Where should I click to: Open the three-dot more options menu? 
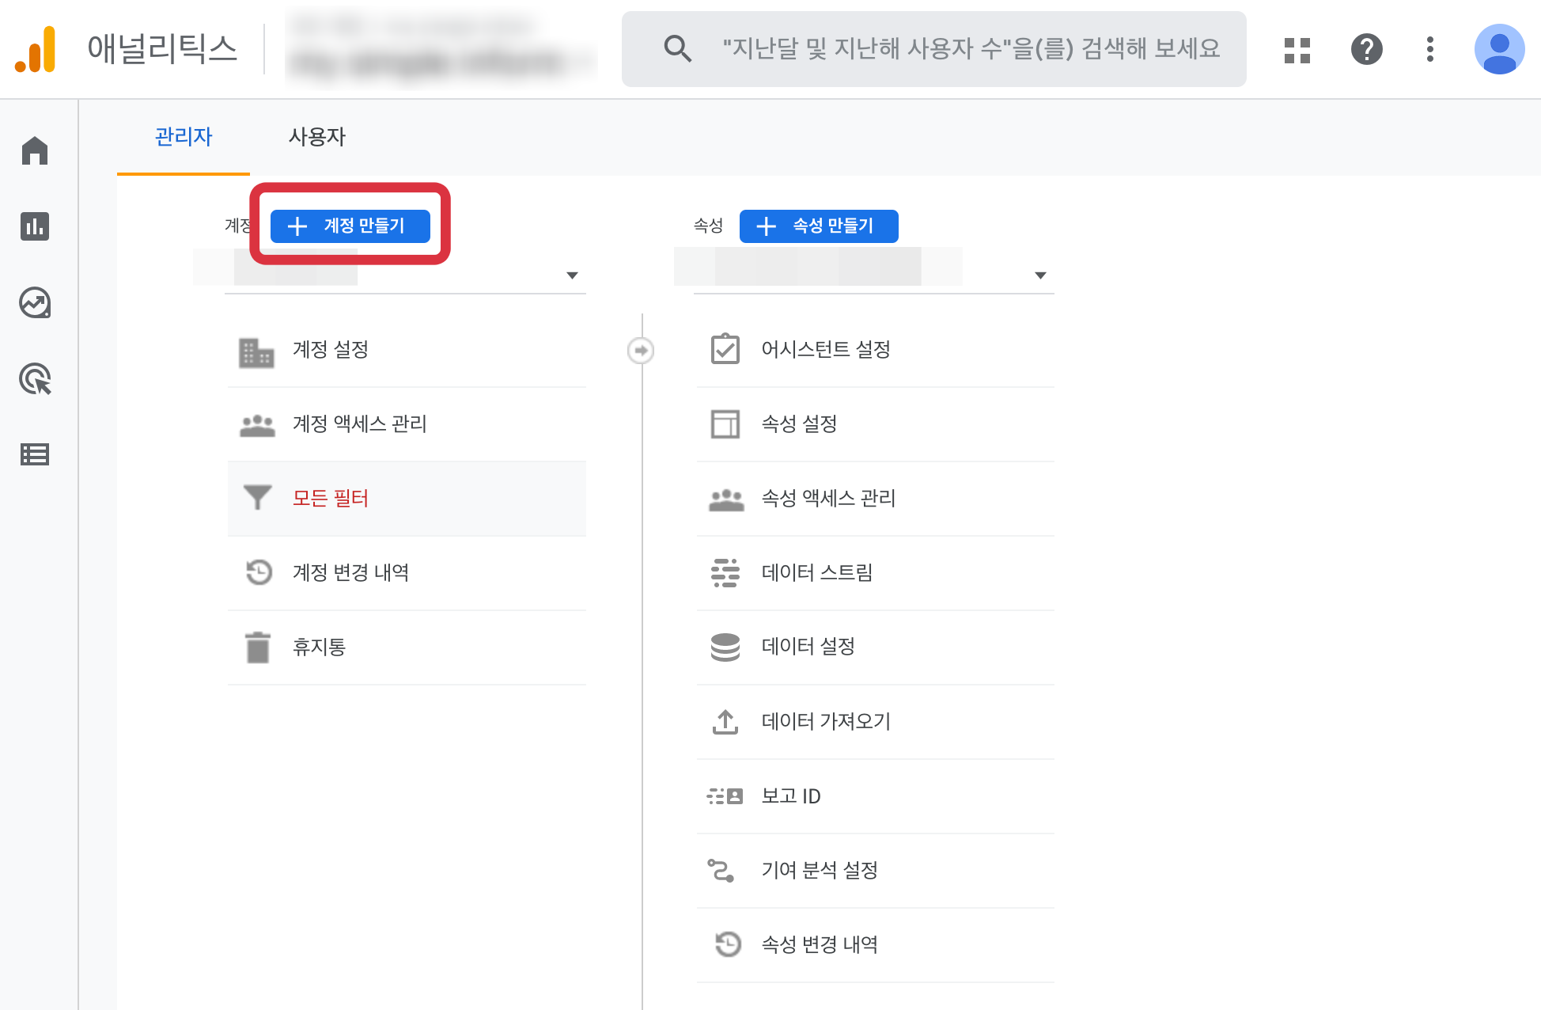1429,50
